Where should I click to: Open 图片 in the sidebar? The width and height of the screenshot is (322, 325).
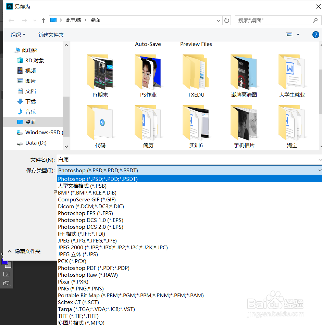(26, 81)
